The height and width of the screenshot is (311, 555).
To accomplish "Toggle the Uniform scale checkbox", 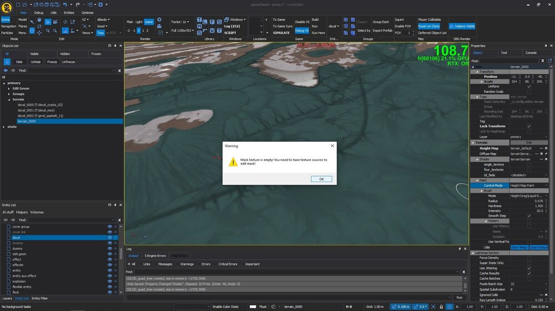I will click(x=528, y=86).
